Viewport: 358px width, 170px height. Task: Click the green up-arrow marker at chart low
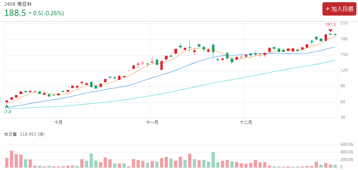(x=7, y=106)
